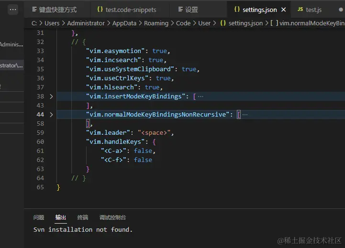Expand the folded vim.insertModeKeyBindings array
345x248 pixels.
pyautogui.click(x=51, y=97)
